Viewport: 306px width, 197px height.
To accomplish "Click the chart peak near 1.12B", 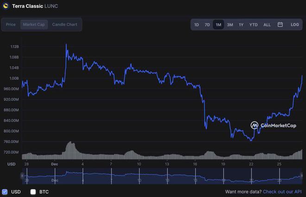I will point(66,44).
